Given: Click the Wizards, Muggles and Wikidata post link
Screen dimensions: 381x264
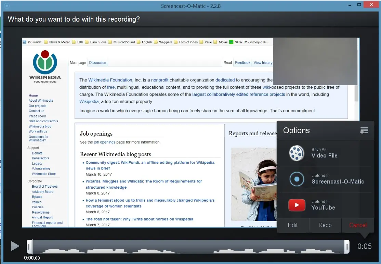Looking at the screenshot, I should coord(144,184).
